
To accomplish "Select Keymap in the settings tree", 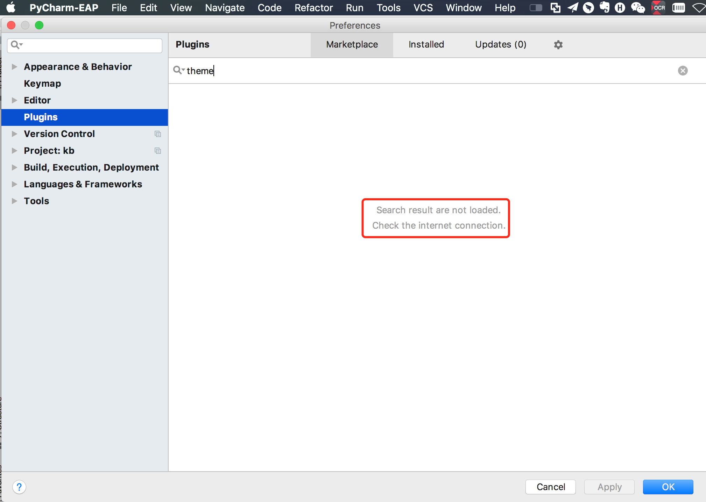I will tap(42, 83).
